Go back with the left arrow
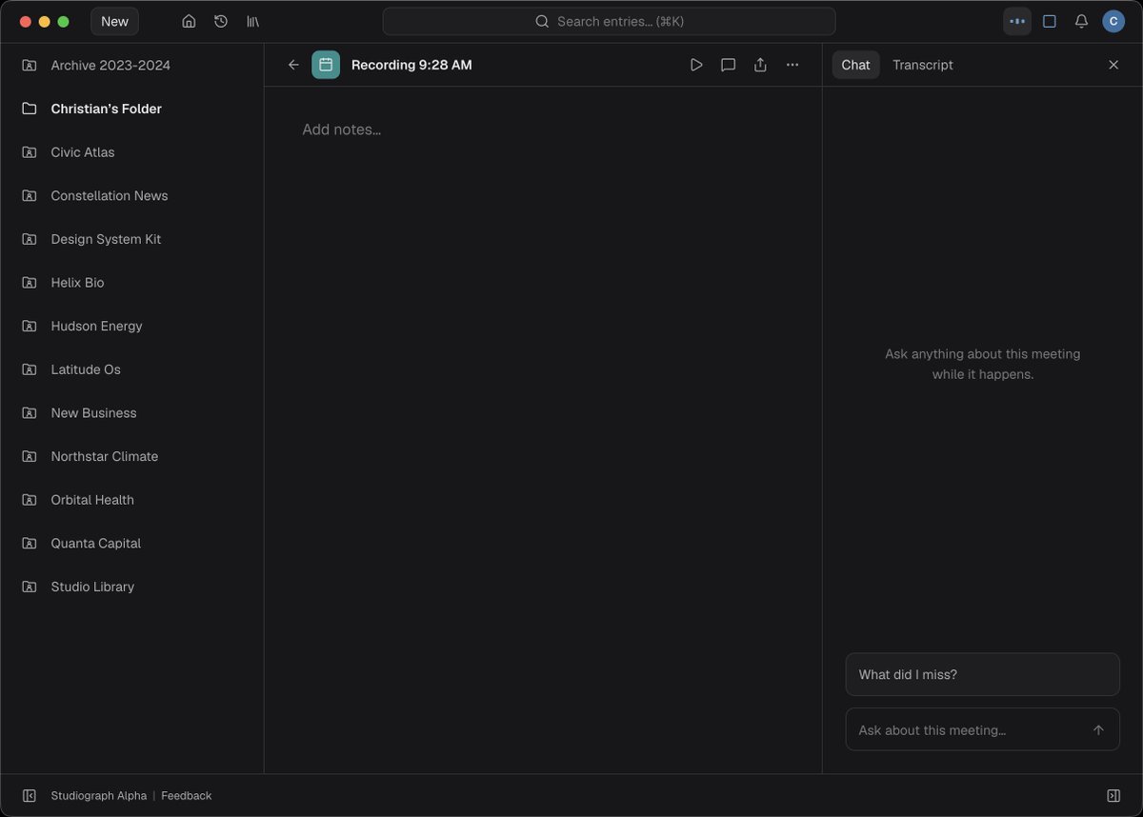This screenshot has height=817, width=1143. point(293,65)
